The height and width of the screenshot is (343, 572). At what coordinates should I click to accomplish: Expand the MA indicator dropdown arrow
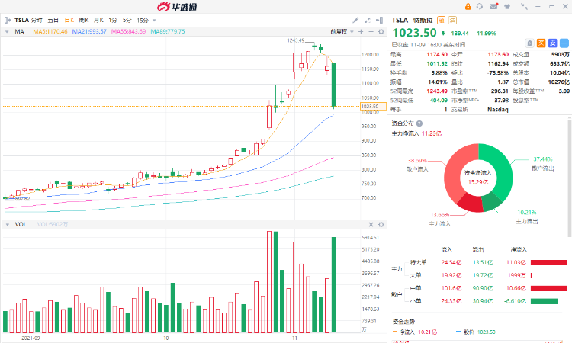click(7, 32)
